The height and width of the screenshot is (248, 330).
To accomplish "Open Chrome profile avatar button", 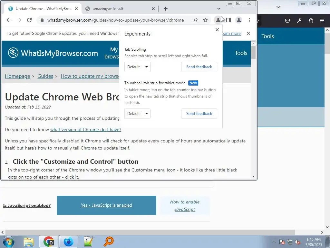I will [x=239, y=20].
